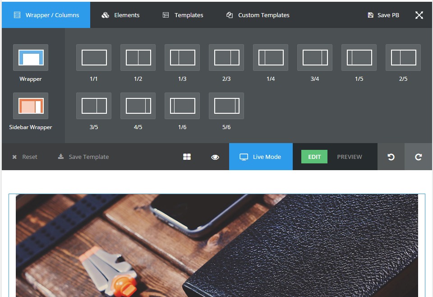Screen dimensions: 433x297
Task: Pick the 1/3 column layout
Action: pyautogui.click(x=182, y=58)
